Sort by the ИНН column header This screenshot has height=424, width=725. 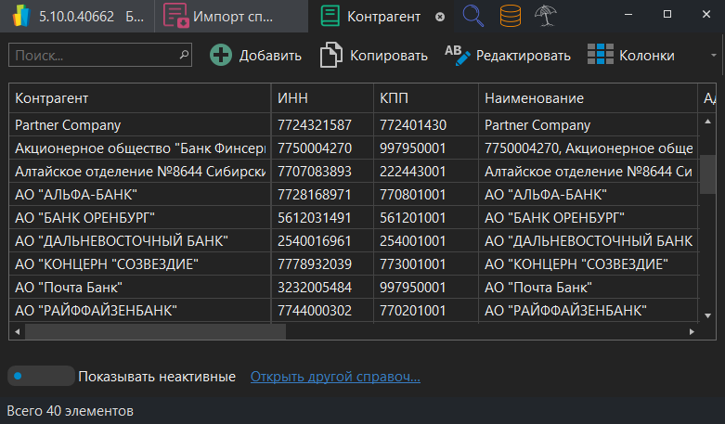click(322, 98)
